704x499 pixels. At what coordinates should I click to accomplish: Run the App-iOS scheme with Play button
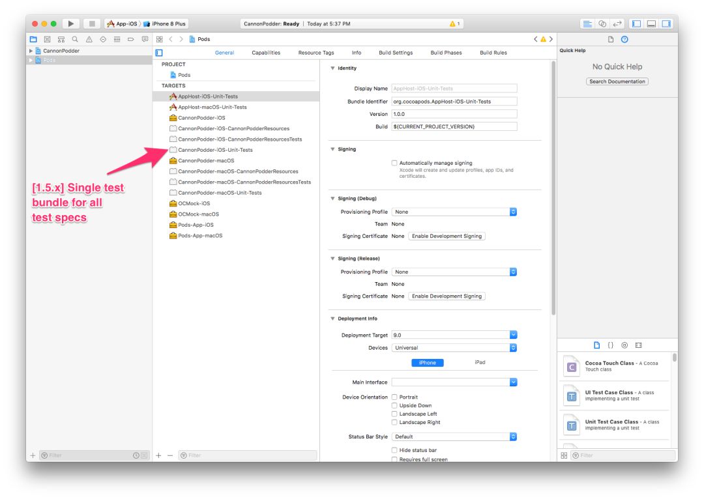[x=71, y=24]
